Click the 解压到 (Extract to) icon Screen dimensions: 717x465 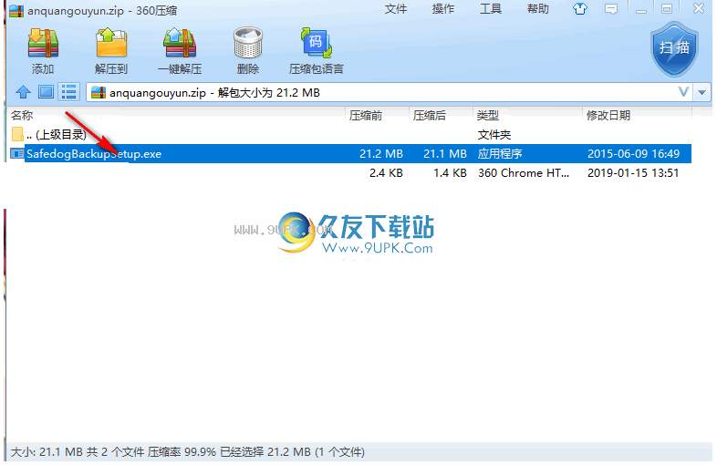click(111, 43)
